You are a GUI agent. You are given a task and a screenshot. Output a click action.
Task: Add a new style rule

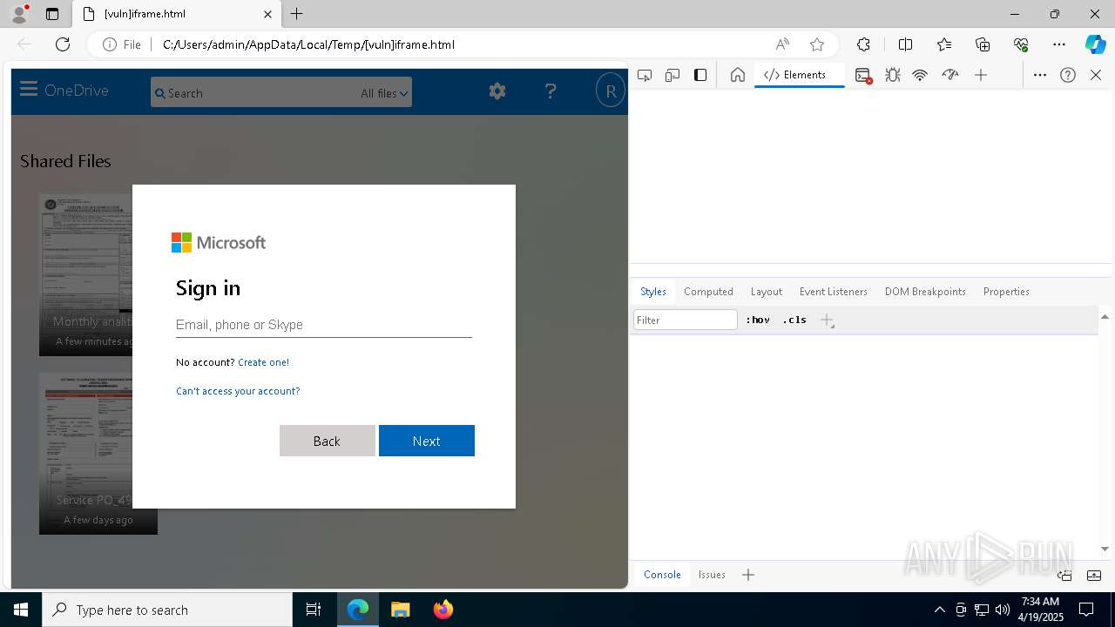click(827, 320)
